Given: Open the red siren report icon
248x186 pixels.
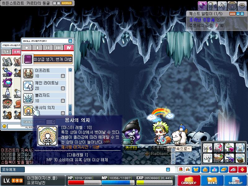Looking at the screenshot, I should pyautogui.click(x=180, y=170).
